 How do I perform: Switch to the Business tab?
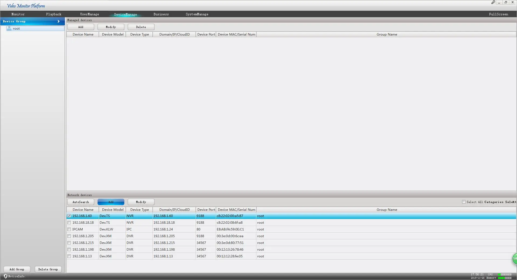point(161,14)
